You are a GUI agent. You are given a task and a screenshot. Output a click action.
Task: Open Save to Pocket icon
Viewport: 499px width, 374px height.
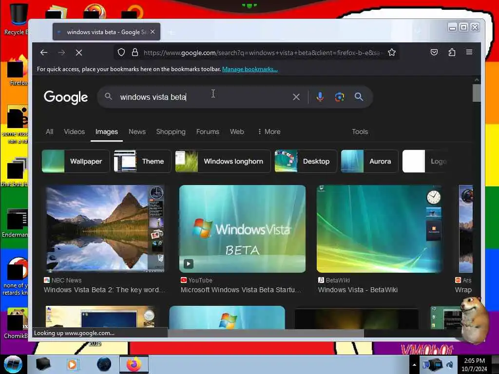coord(434,52)
